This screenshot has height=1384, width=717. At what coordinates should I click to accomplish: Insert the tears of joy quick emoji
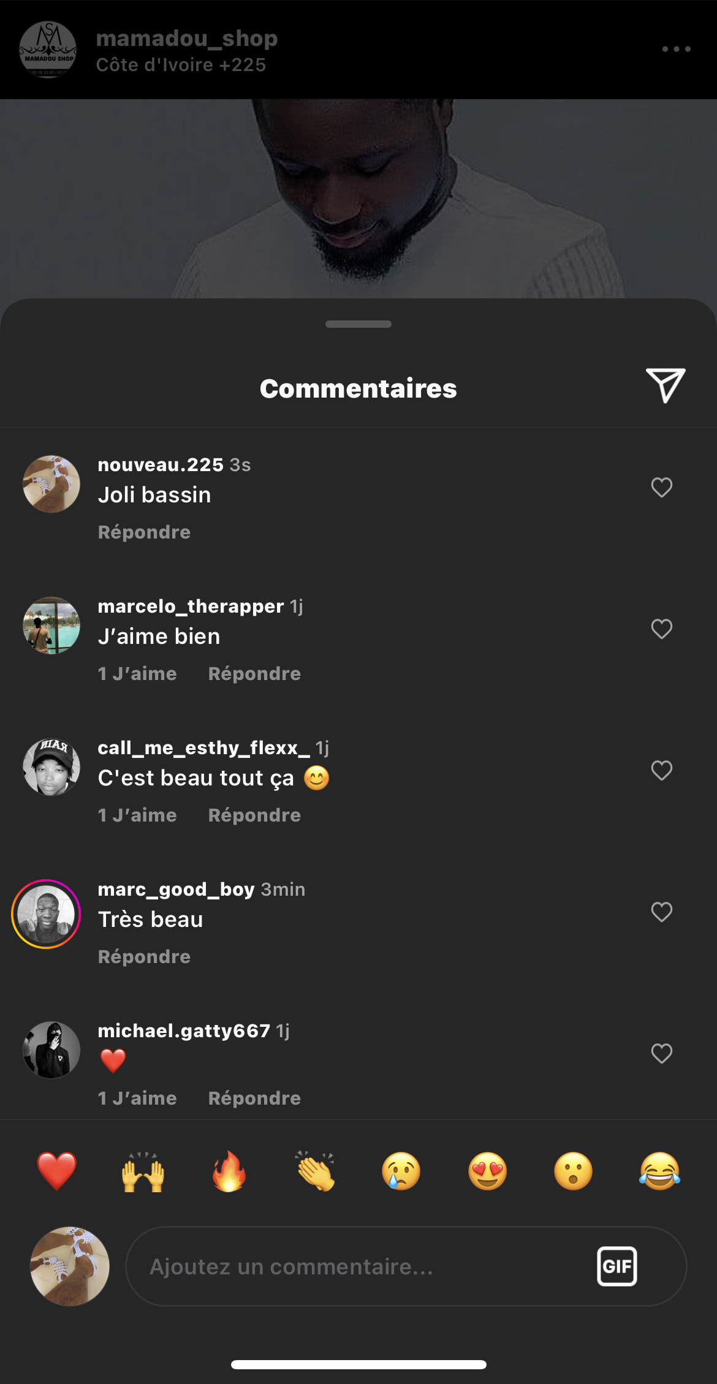(x=659, y=1171)
